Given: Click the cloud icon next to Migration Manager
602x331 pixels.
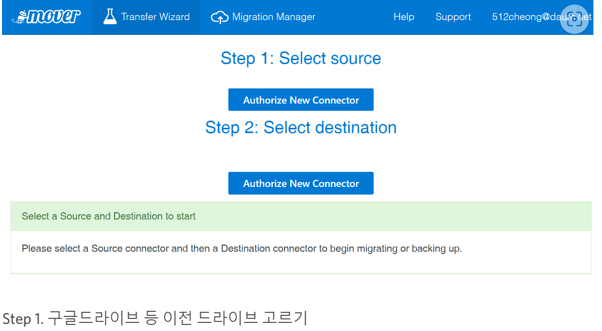Looking at the screenshot, I should coord(220,17).
